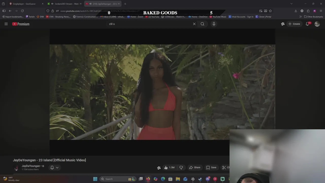The image size is (325, 183).
Task: Open the Twitch bookmark
Action: pos(30,17)
